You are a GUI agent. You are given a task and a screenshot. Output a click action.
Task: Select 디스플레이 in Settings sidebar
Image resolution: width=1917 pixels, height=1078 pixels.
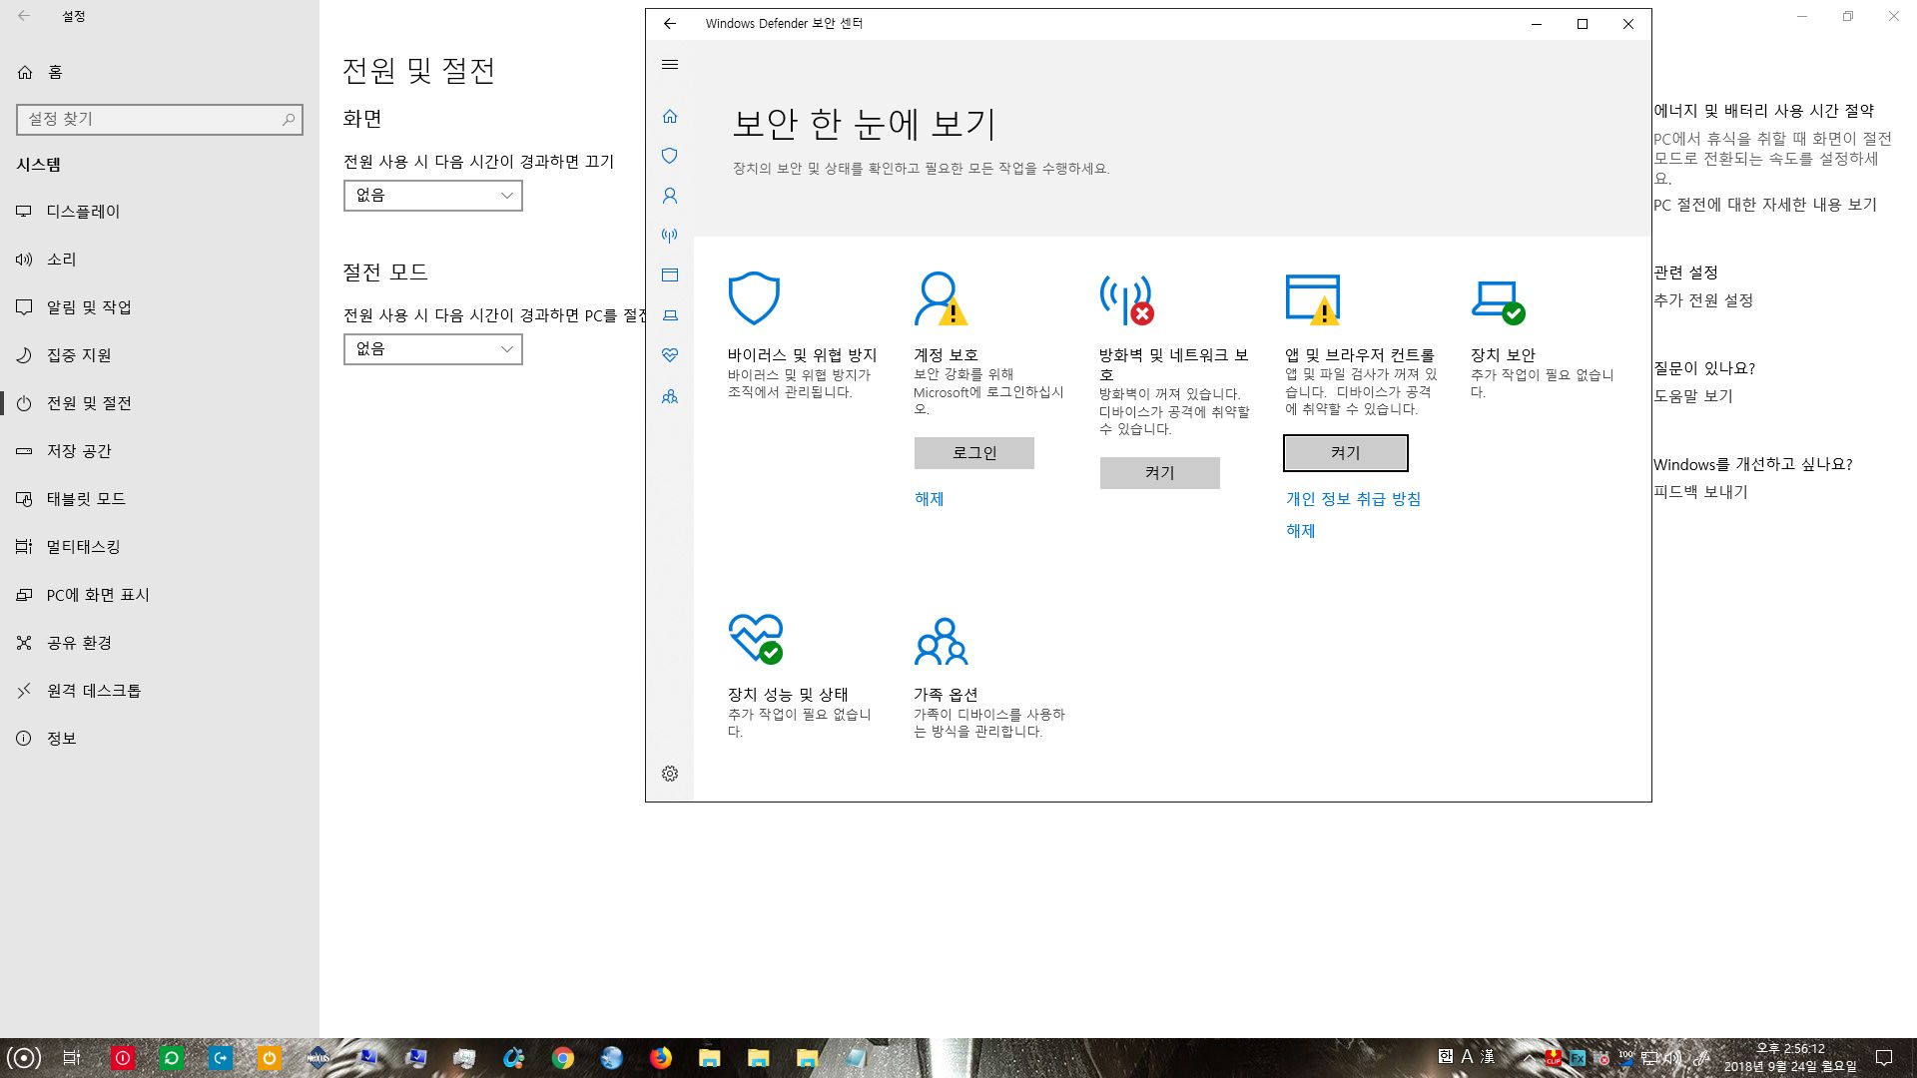[160, 212]
